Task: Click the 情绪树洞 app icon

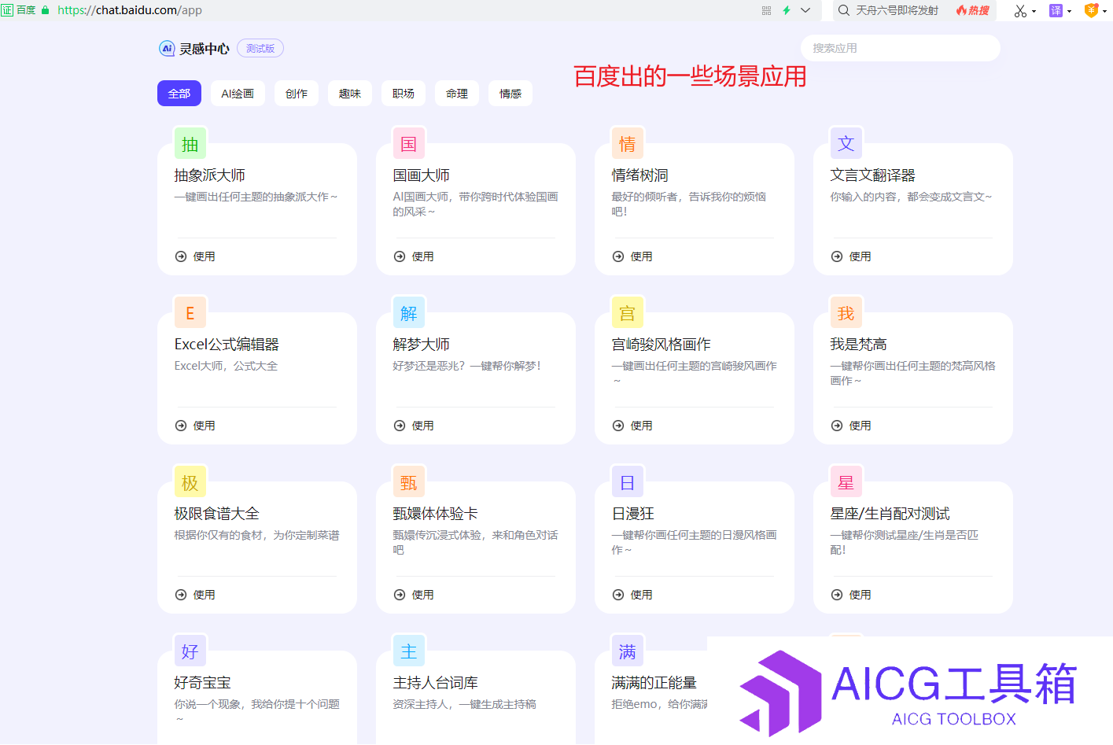Action: (628, 144)
